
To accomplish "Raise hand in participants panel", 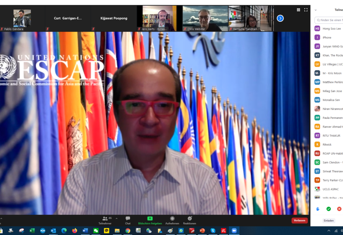I will pyautogui.click(x=318, y=208).
